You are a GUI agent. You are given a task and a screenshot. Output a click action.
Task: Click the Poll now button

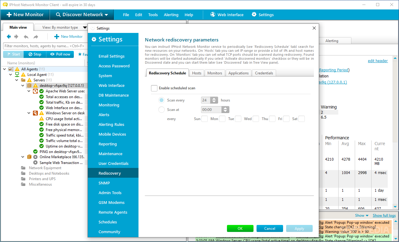[x=60, y=54]
